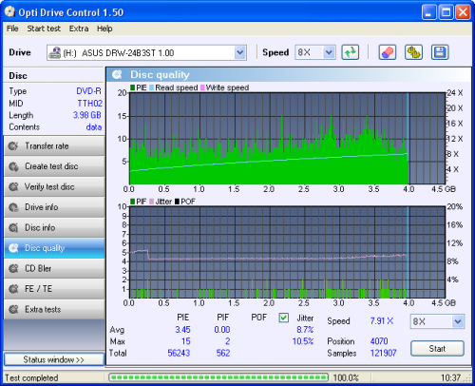Open the Start test menu
475x386 pixels.
coord(44,29)
